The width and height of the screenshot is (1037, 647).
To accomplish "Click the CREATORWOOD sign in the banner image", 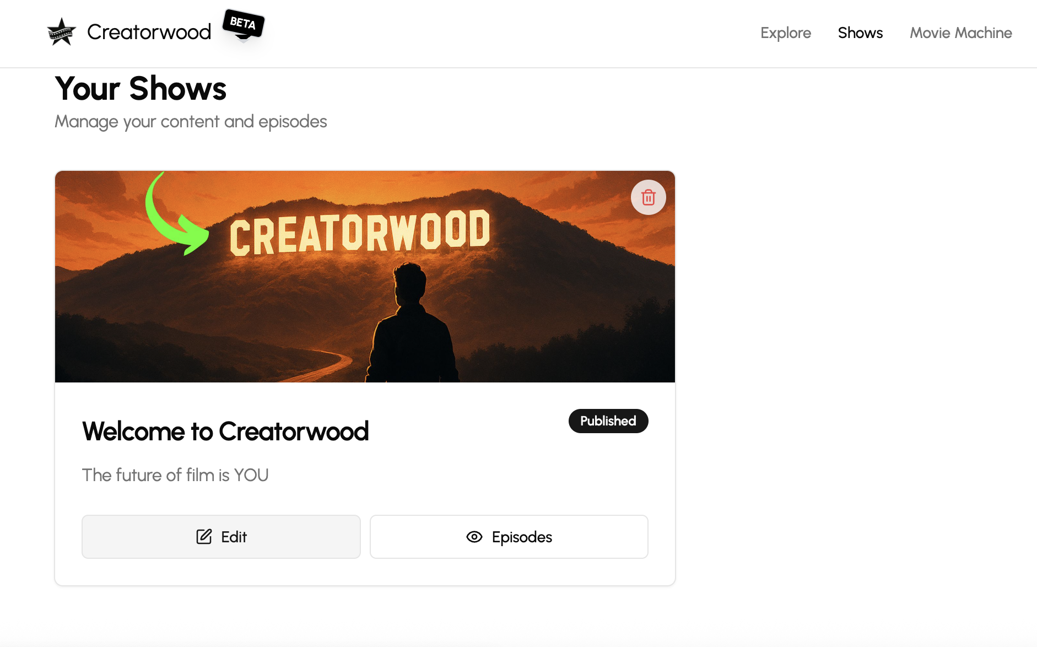I will click(359, 233).
